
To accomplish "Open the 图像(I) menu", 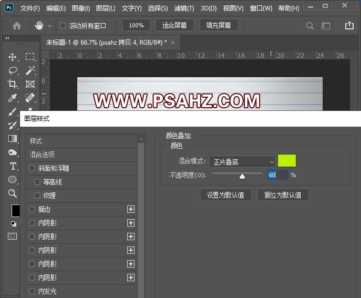I will pos(81,8).
